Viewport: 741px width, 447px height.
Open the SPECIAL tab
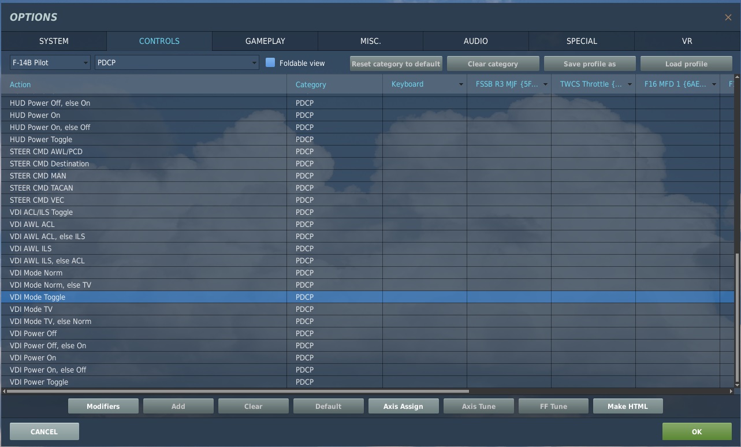point(582,41)
